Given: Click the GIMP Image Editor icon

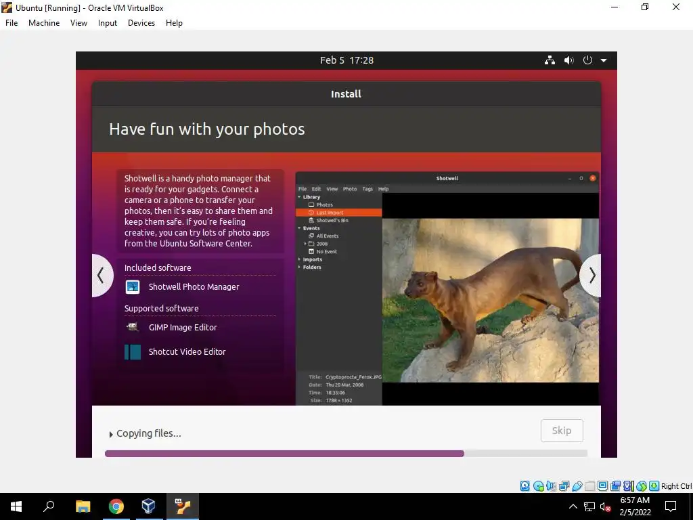Looking at the screenshot, I should [x=132, y=327].
